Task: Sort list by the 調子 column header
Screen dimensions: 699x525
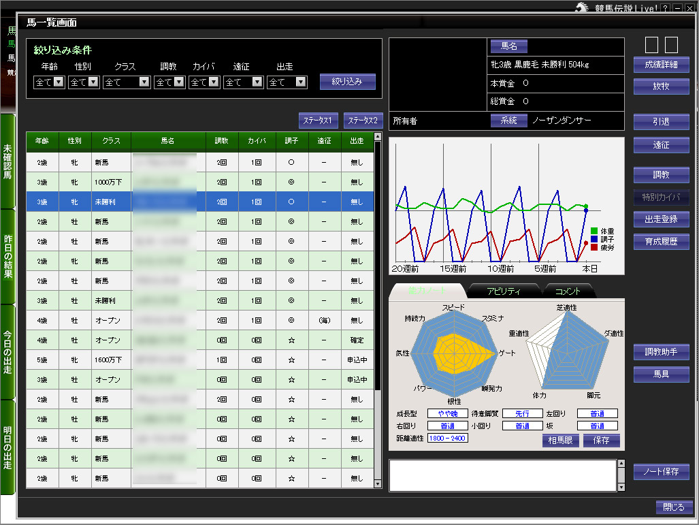Action: [291, 141]
